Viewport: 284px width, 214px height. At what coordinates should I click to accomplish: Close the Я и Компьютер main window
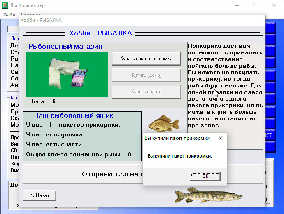(x=274, y=5)
